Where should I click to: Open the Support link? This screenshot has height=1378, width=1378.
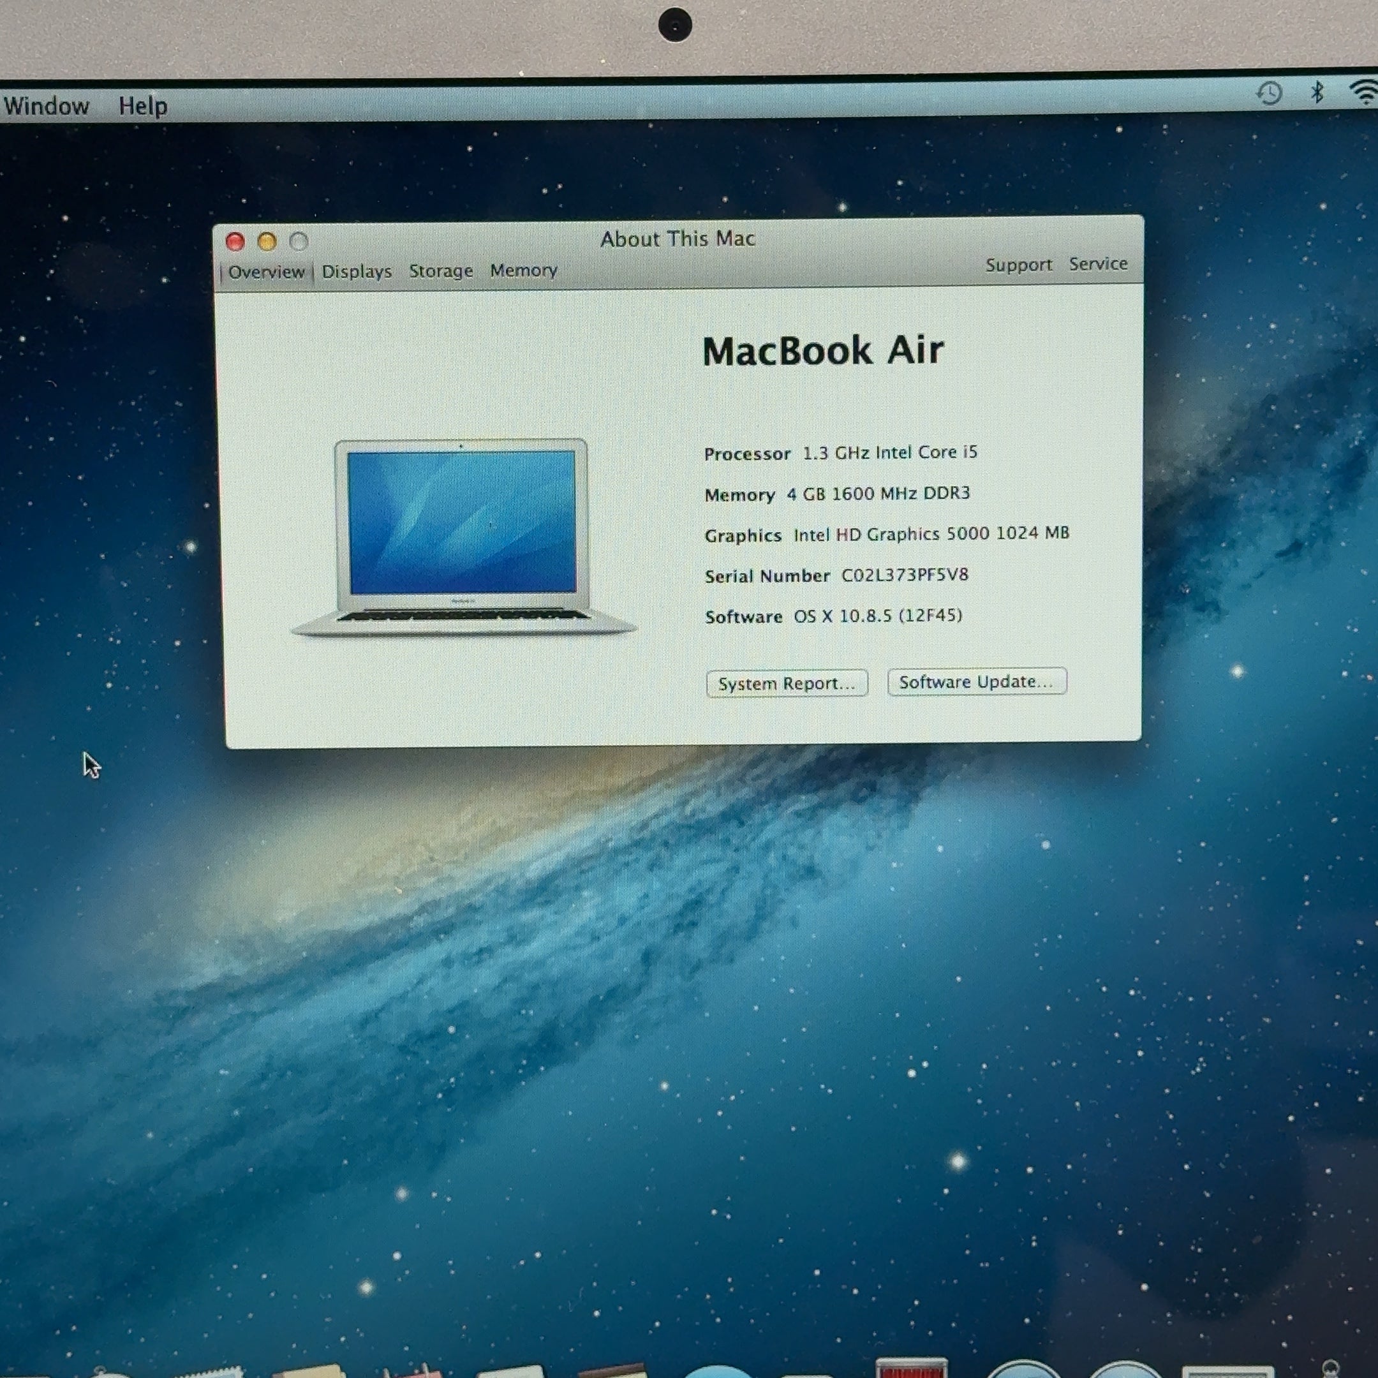[1019, 265]
